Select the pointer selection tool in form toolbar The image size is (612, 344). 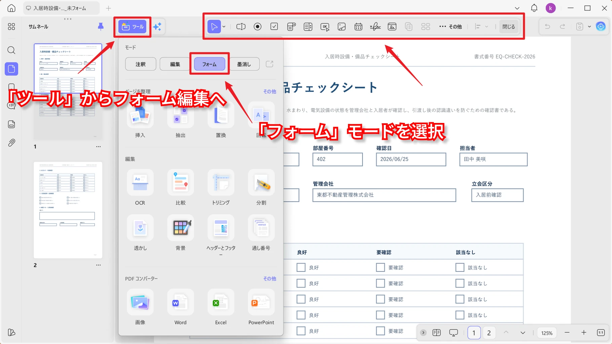click(214, 27)
